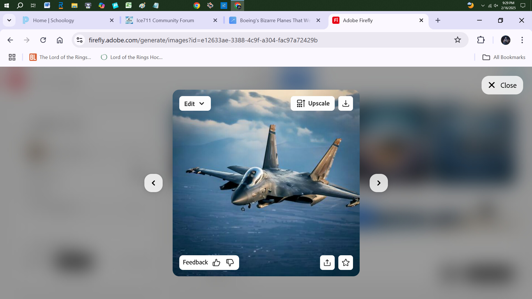Screen dimensions: 532x299
Task: Upscale the generated image
Action: [313, 104]
